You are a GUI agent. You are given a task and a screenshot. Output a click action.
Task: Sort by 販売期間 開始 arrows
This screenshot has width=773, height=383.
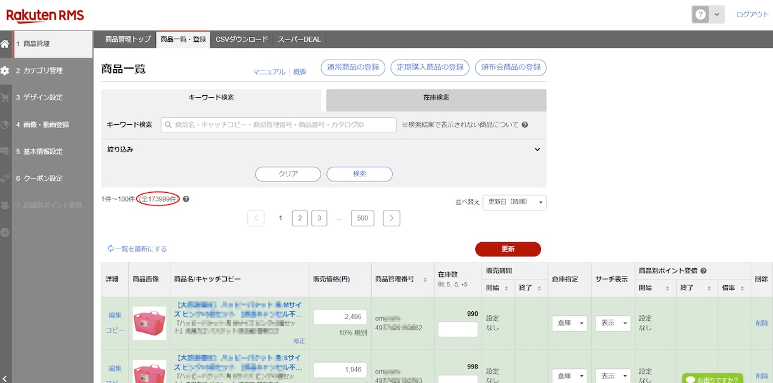pos(506,289)
